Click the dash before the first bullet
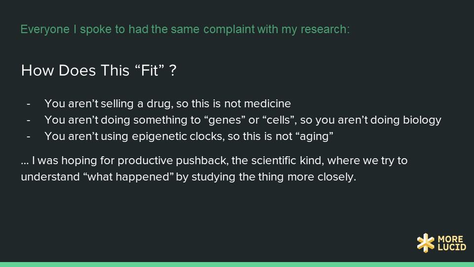The image size is (474, 267). (x=29, y=104)
